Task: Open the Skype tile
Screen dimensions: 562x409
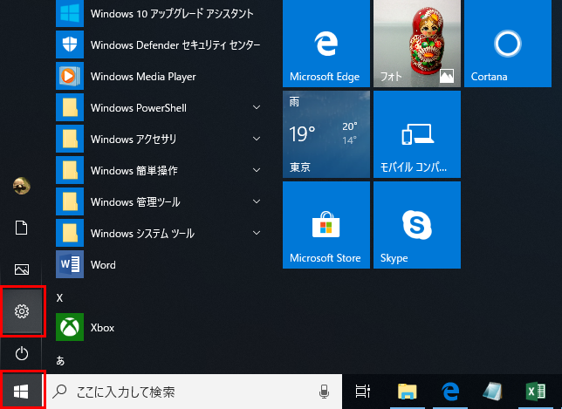Action: coord(415,225)
